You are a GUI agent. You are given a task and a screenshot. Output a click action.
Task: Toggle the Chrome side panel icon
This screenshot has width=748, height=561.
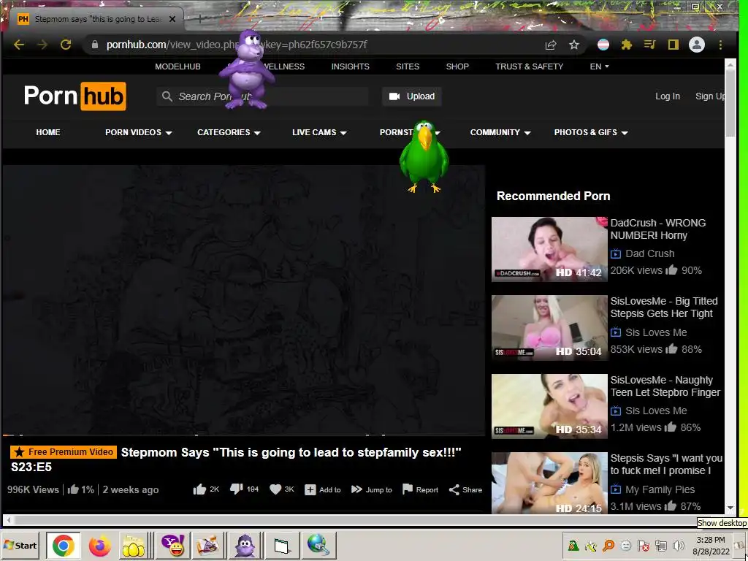click(673, 45)
